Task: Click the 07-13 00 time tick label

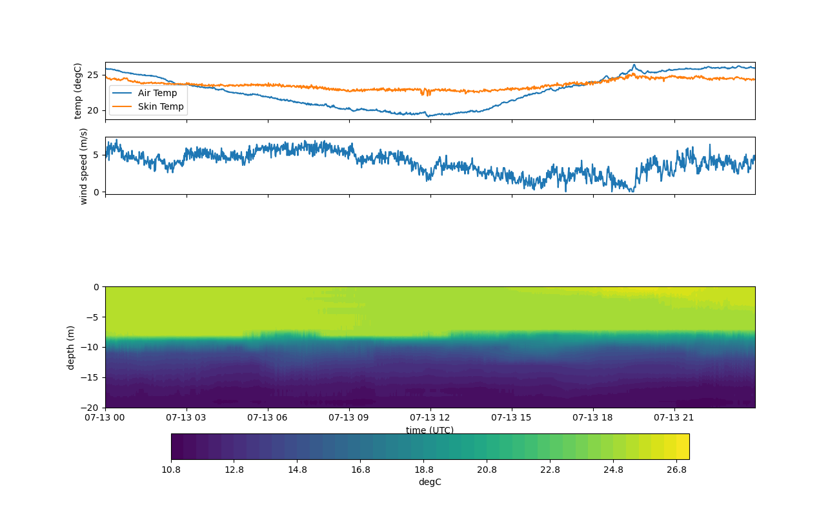Action: click(x=105, y=417)
